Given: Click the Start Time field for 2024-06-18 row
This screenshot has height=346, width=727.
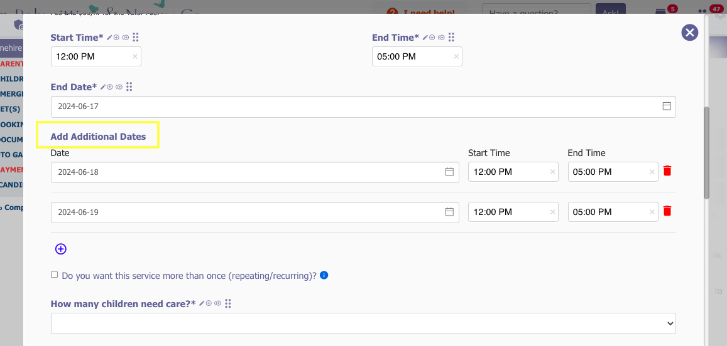Looking at the screenshot, I should [509, 172].
